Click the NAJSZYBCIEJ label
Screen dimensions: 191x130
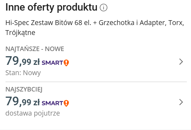(24, 90)
